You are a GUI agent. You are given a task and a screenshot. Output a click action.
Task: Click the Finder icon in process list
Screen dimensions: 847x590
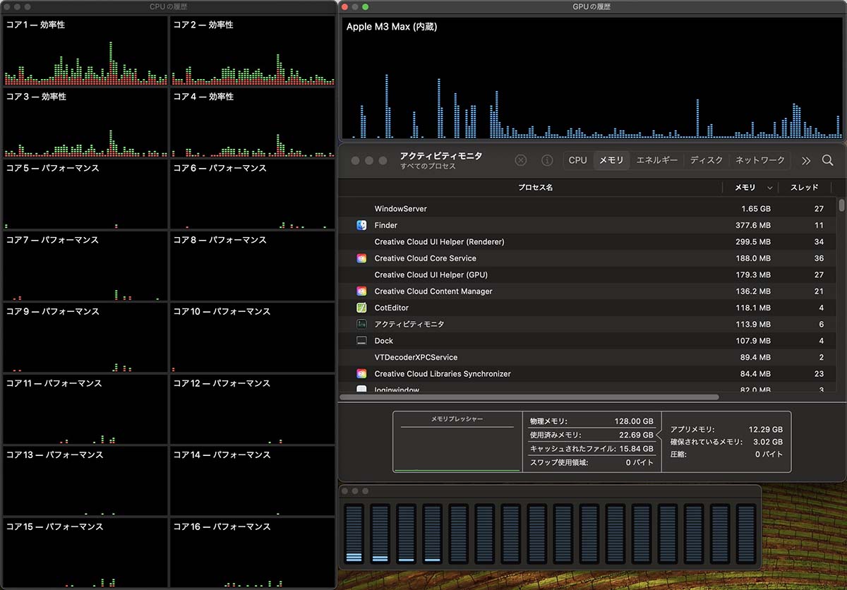[x=361, y=225]
